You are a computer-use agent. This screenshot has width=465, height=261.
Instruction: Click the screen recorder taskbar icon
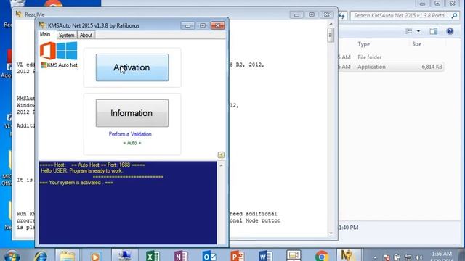[x=294, y=255]
